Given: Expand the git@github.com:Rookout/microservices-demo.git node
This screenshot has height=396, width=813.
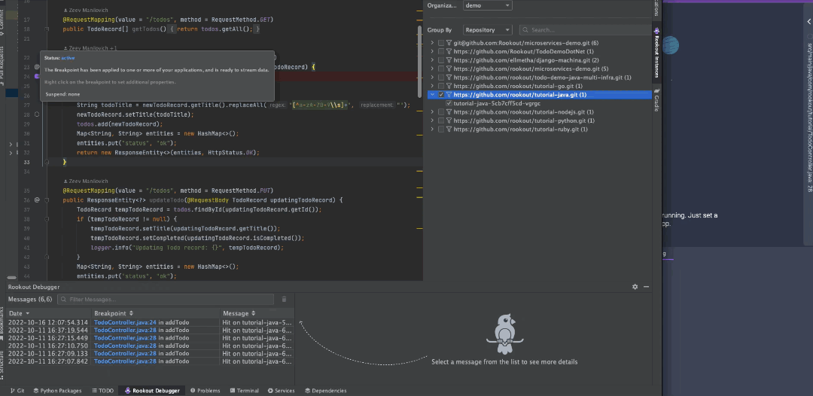Looking at the screenshot, I should coord(432,43).
